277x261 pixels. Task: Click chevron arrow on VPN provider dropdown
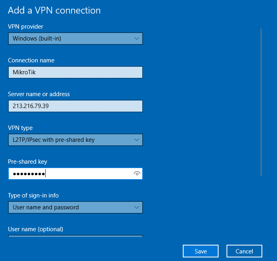click(x=137, y=39)
